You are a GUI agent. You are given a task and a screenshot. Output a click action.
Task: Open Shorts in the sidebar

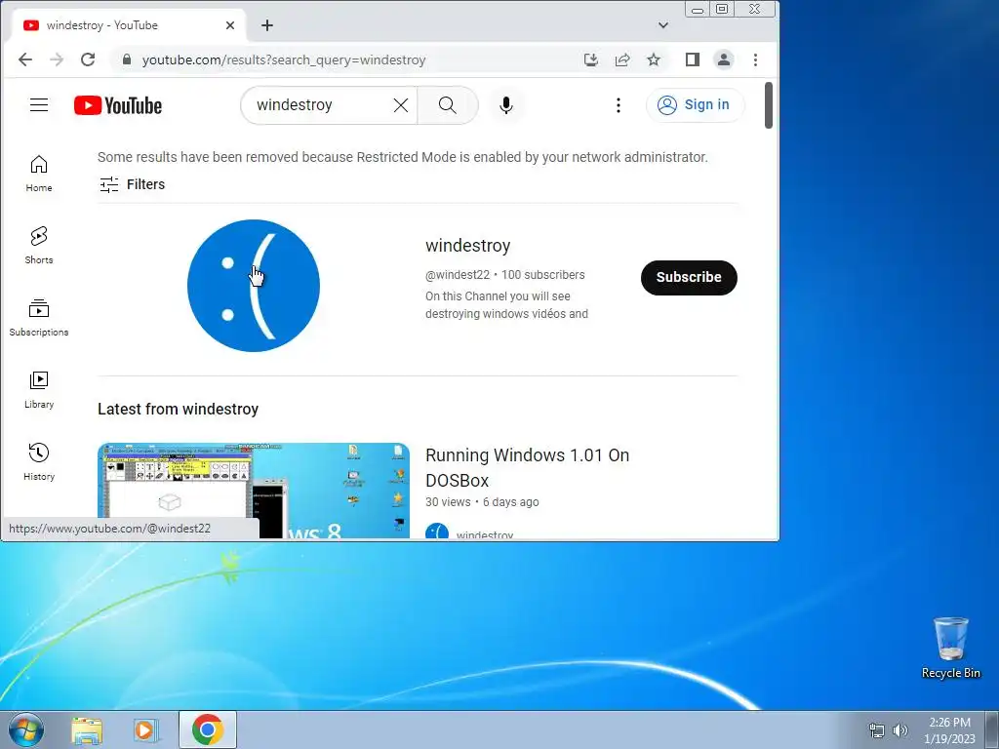point(39,246)
